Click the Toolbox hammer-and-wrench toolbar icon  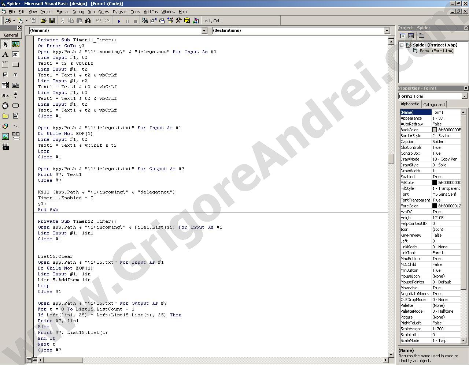[x=178, y=21]
